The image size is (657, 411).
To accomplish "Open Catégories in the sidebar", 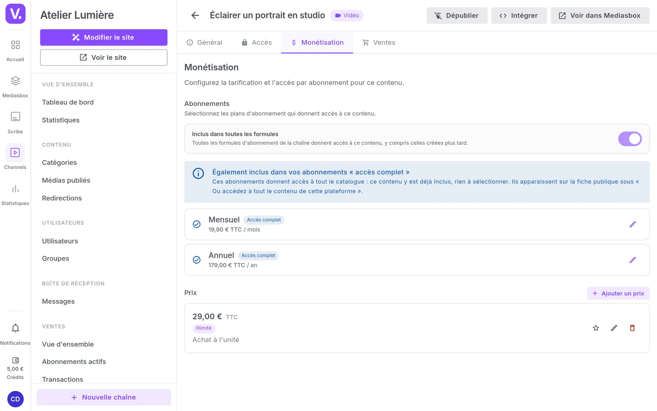I will click(x=60, y=163).
